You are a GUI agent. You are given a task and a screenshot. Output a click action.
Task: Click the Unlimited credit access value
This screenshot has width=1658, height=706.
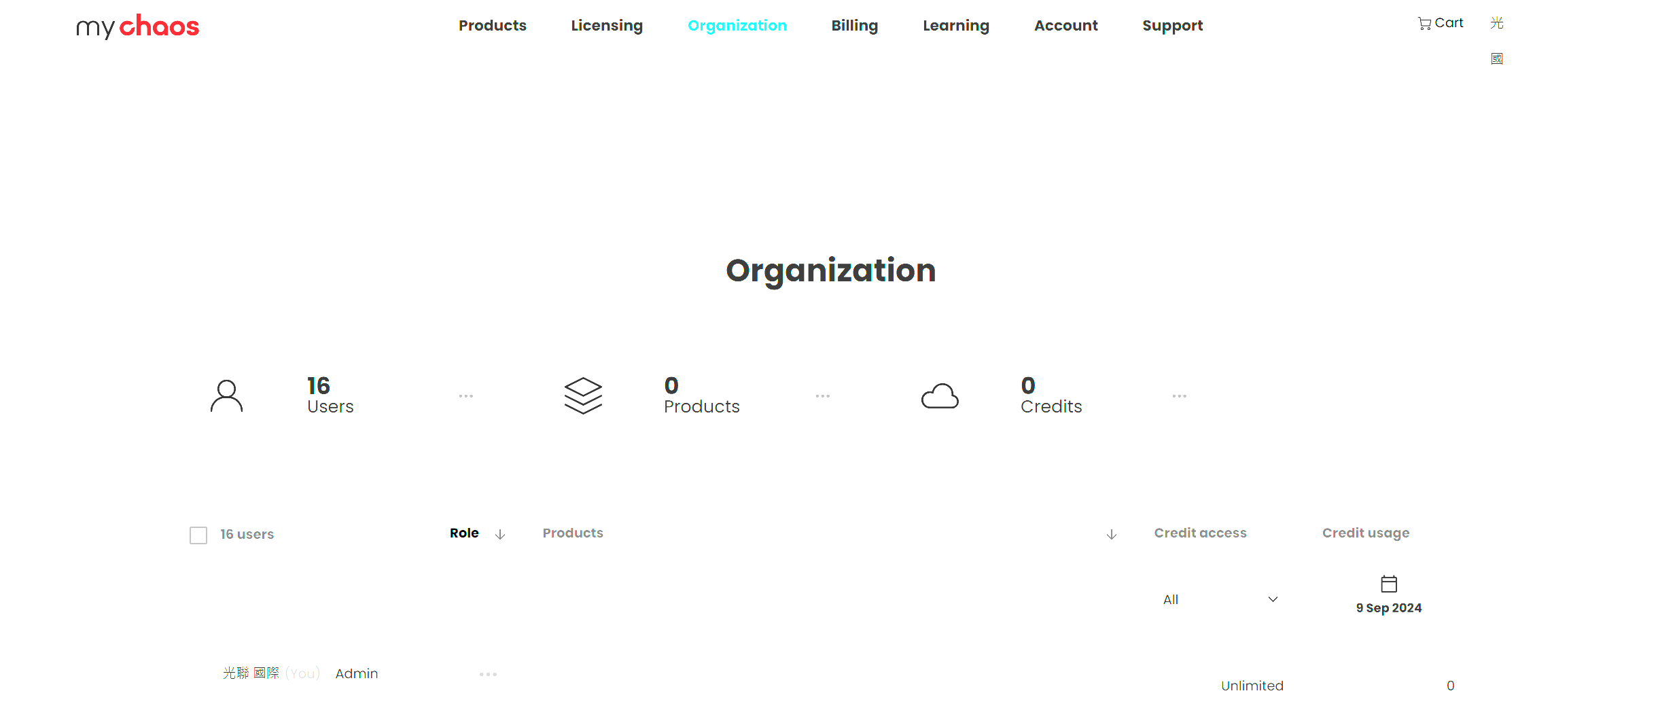tap(1252, 686)
